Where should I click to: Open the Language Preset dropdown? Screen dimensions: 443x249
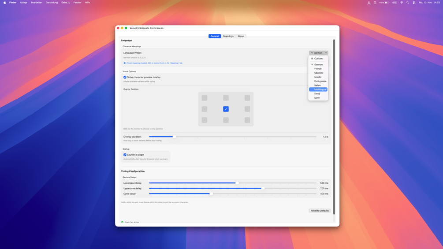click(x=318, y=53)
